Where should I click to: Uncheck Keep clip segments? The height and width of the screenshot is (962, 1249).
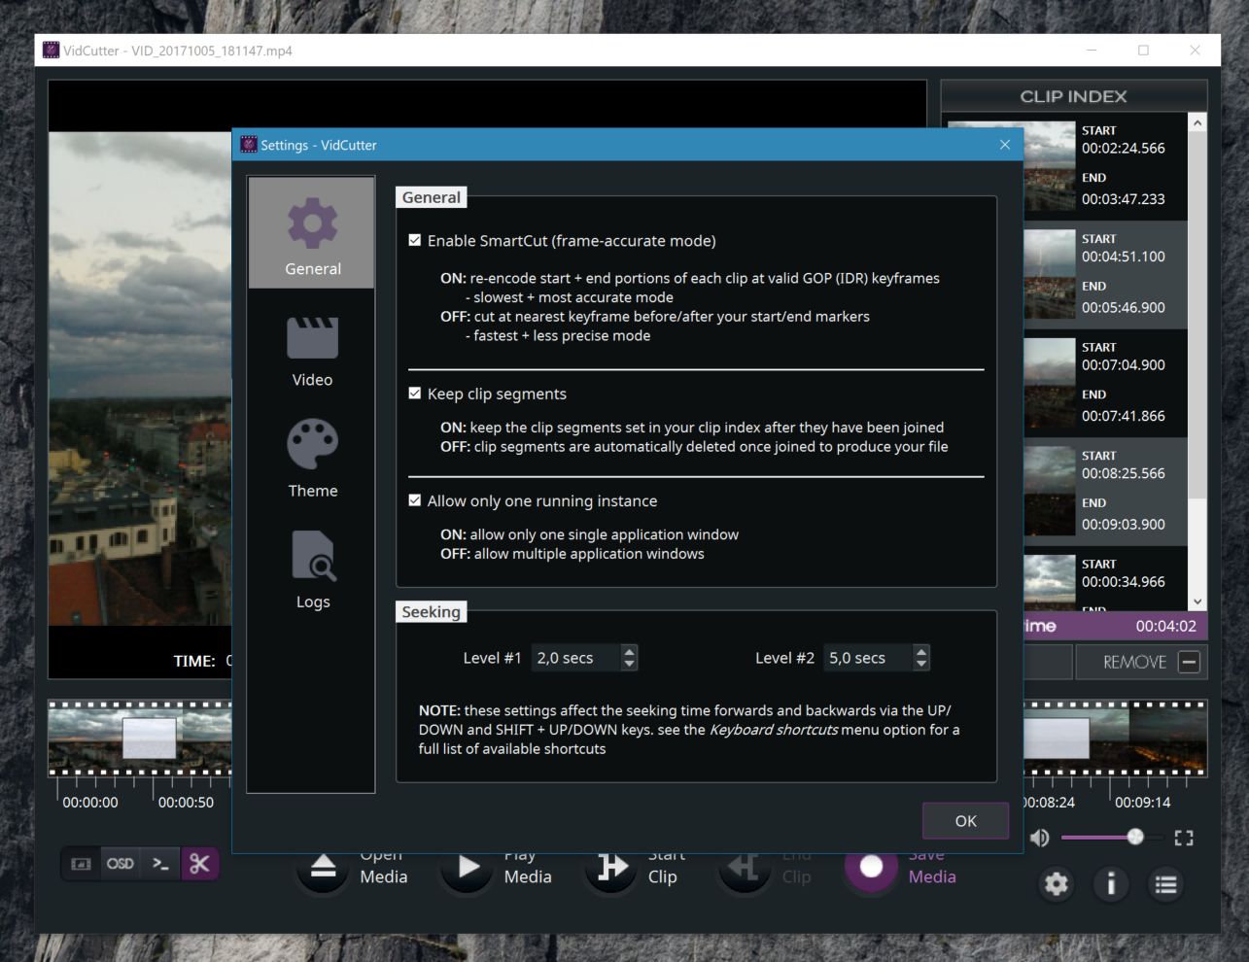415,393
